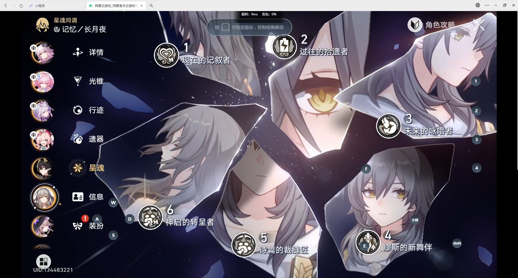518x278 pixels.
Task: Close the 网易云游戏 tab
Action: [141, 6]
